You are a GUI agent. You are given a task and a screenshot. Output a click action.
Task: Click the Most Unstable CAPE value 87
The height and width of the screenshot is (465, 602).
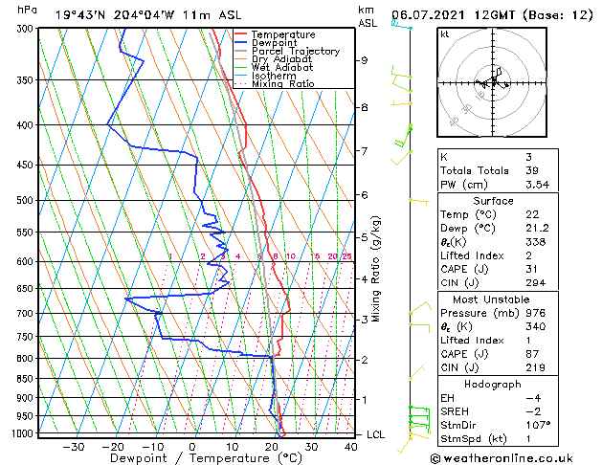point(532,354)
